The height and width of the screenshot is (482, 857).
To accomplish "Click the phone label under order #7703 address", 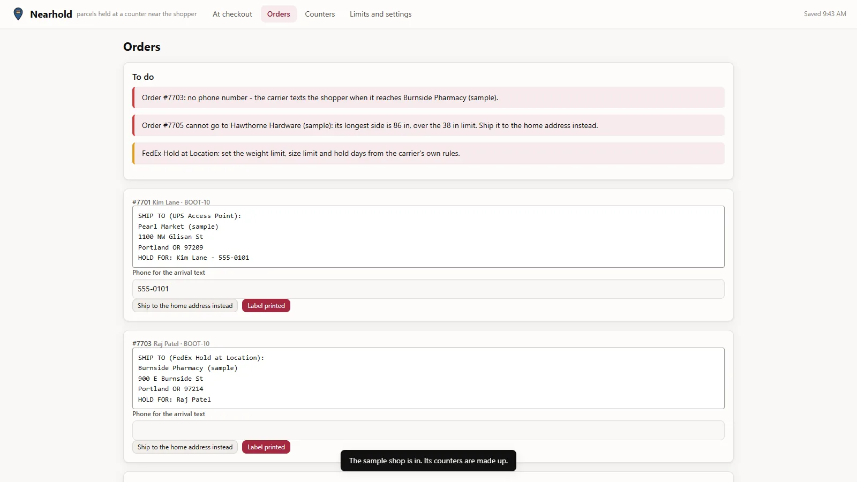I will coord(169,414).
